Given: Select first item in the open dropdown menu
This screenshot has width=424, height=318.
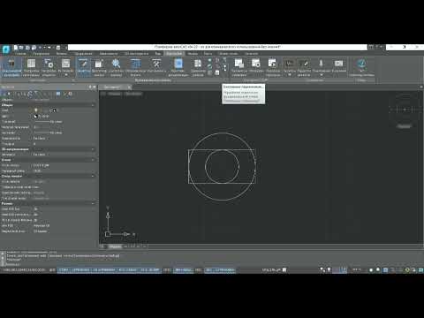Looking at the screenshot, I should coord(243,87).
